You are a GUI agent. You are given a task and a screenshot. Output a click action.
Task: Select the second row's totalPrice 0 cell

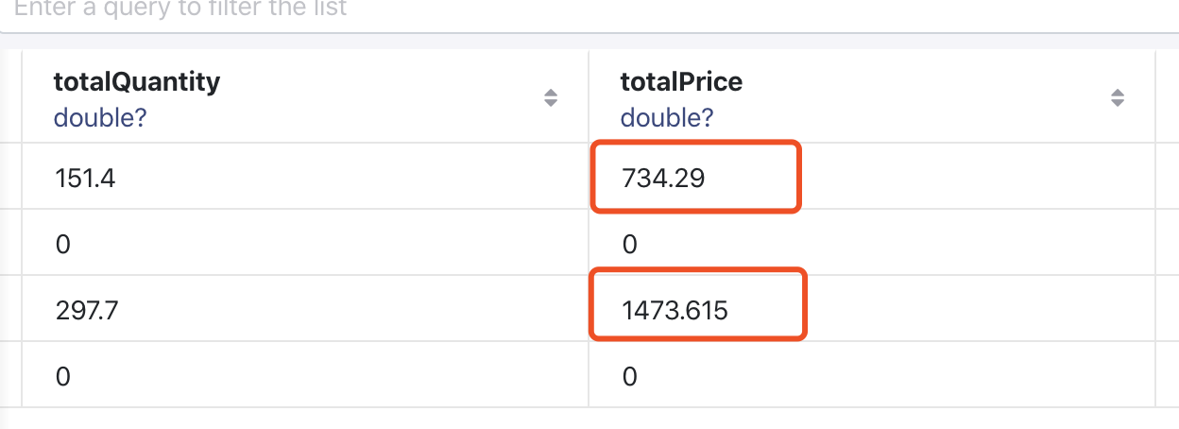coord(629,244)
